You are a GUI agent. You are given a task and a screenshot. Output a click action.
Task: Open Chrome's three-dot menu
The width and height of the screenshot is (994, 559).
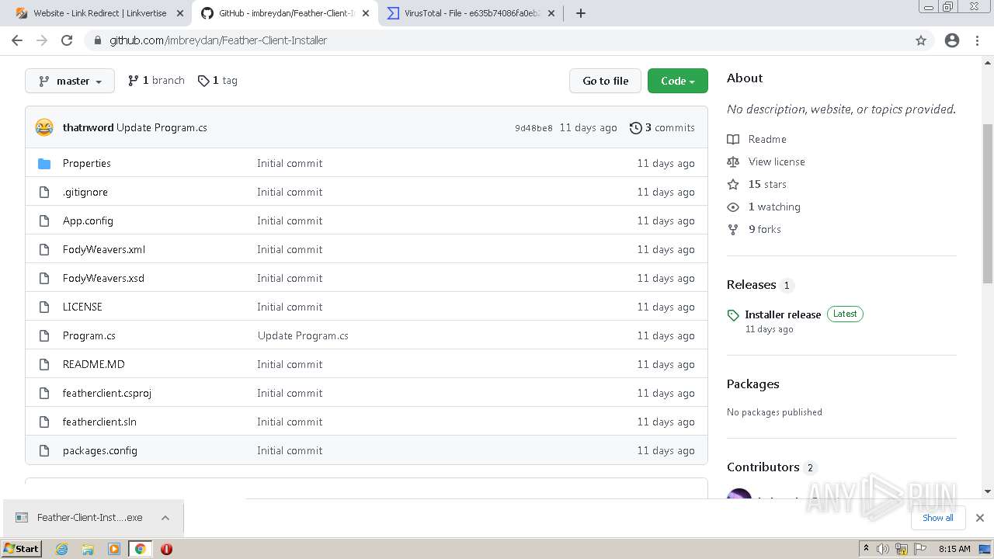pos(977,40)
